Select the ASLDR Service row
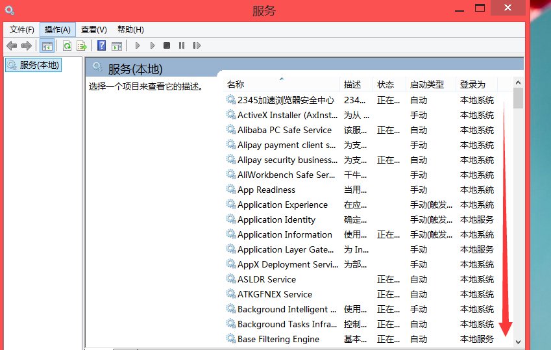Image resolution: width=551 pixels, height=350 pixels. pos(360,280)
